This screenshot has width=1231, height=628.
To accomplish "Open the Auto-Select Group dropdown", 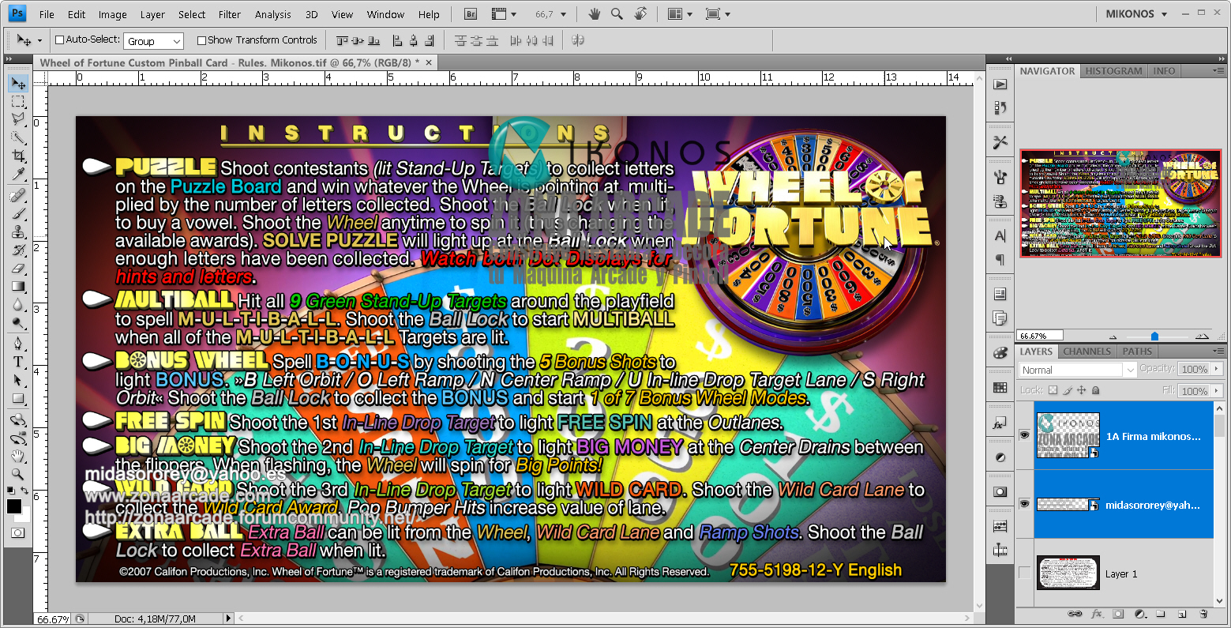I will coord(177,39).
